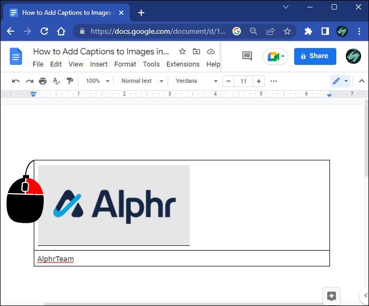The image size is (369, 306).
Task: Move the document using folder icon
Action: tap(196, 51)
